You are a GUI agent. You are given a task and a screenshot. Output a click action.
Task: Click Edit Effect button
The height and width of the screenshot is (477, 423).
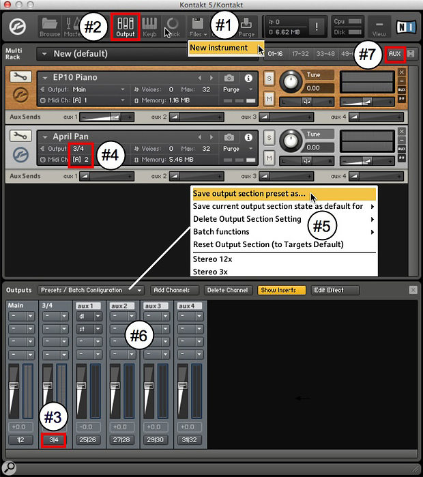(x=335, y=290)
